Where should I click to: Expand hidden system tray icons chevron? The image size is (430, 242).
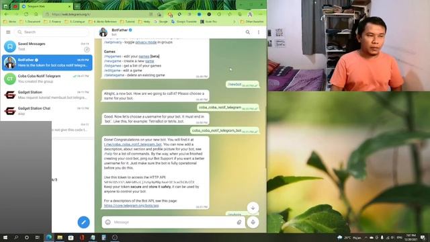365,237
